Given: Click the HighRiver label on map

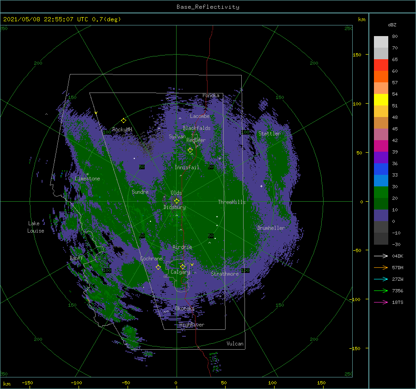Looking at the screenshot, I should (192, 325).
